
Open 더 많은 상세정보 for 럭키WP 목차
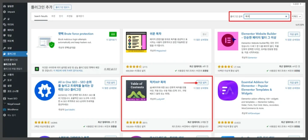point(201,88)
